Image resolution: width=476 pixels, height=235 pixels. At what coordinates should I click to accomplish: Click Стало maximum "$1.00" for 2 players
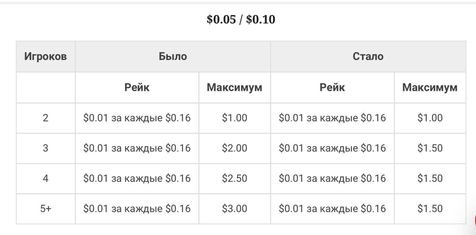tap(430, 118)
